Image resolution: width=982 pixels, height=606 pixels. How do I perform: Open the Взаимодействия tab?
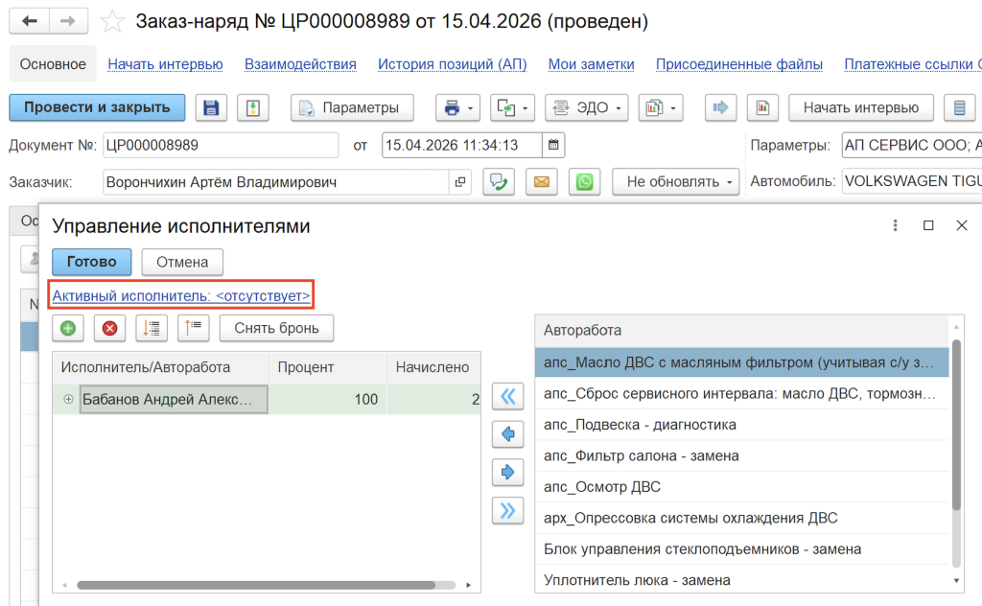(x=300, y=64)
